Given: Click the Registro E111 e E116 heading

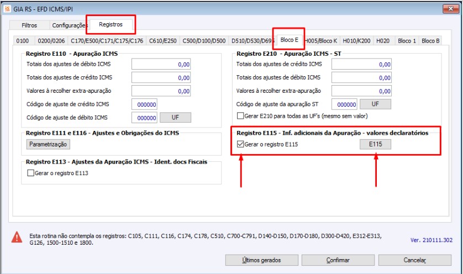Looking at the screenshot, I should coord(102,133).
